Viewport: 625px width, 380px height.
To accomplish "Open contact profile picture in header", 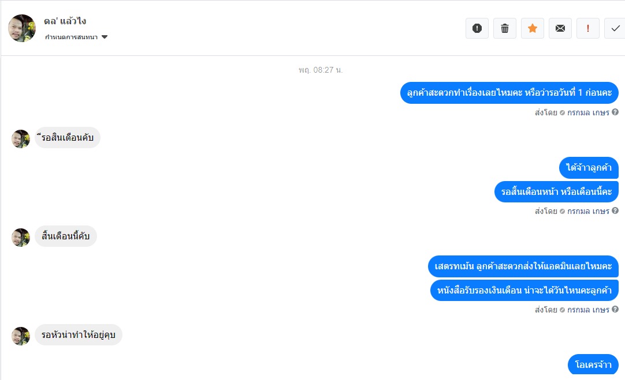I will point(22,28).
